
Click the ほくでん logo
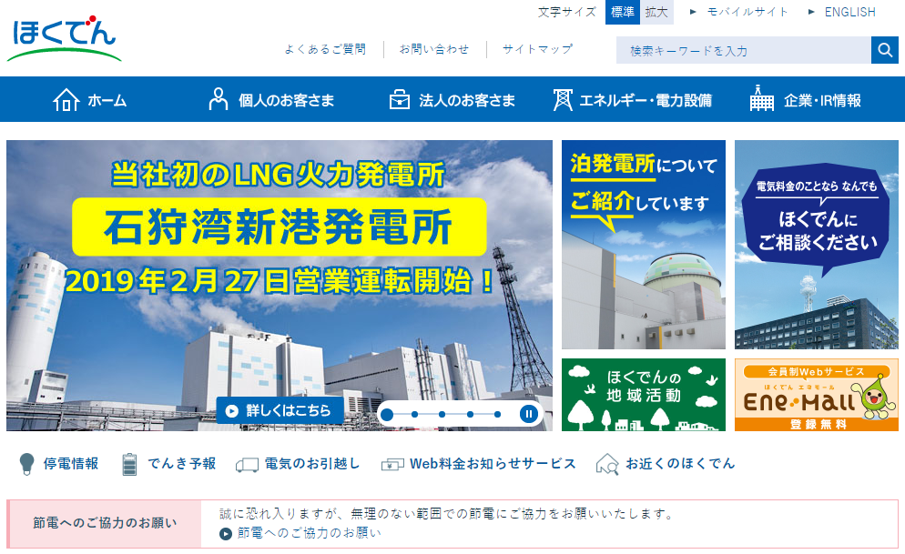point(64,38)
